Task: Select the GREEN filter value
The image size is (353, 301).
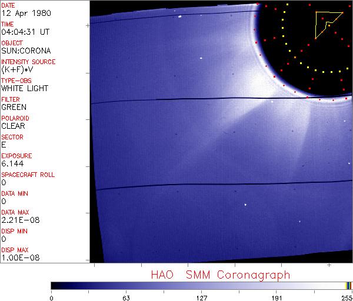Action: point(14,107)
